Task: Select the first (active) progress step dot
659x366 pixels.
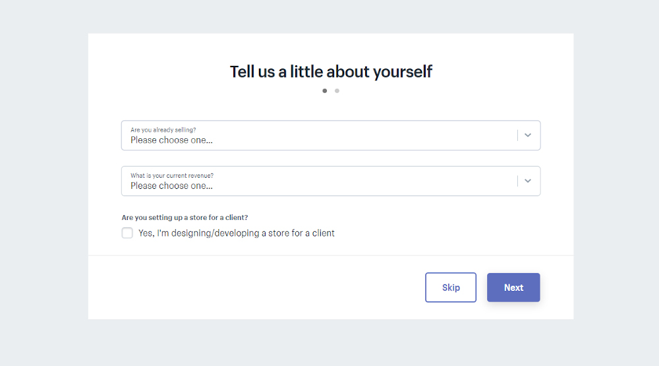Action: 325,91
